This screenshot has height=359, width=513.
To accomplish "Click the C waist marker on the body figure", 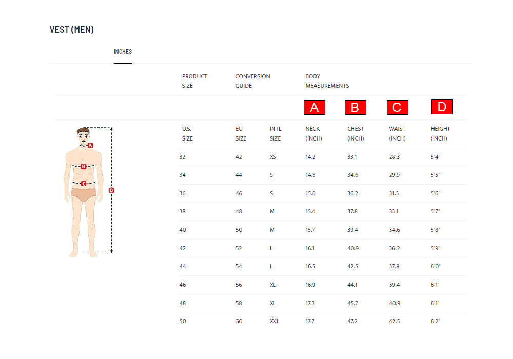I will (x=84, y=184).
